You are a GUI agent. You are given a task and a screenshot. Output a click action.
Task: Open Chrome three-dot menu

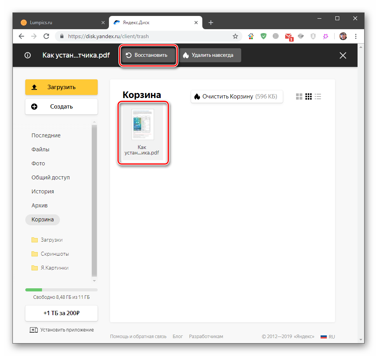tap(356, 36)
